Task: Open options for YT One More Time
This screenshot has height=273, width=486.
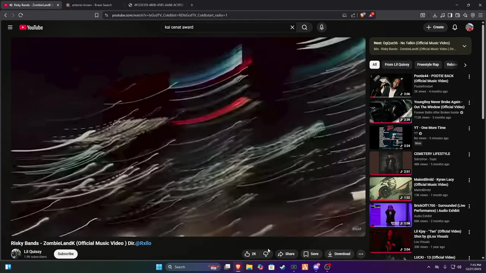Action: (x=469, y=129)
